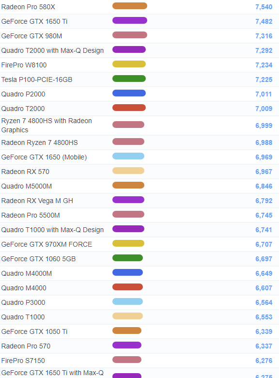This screenshot has width=279, height=378.
Task: Click the 6,988 score value
Action: [264, 142]
